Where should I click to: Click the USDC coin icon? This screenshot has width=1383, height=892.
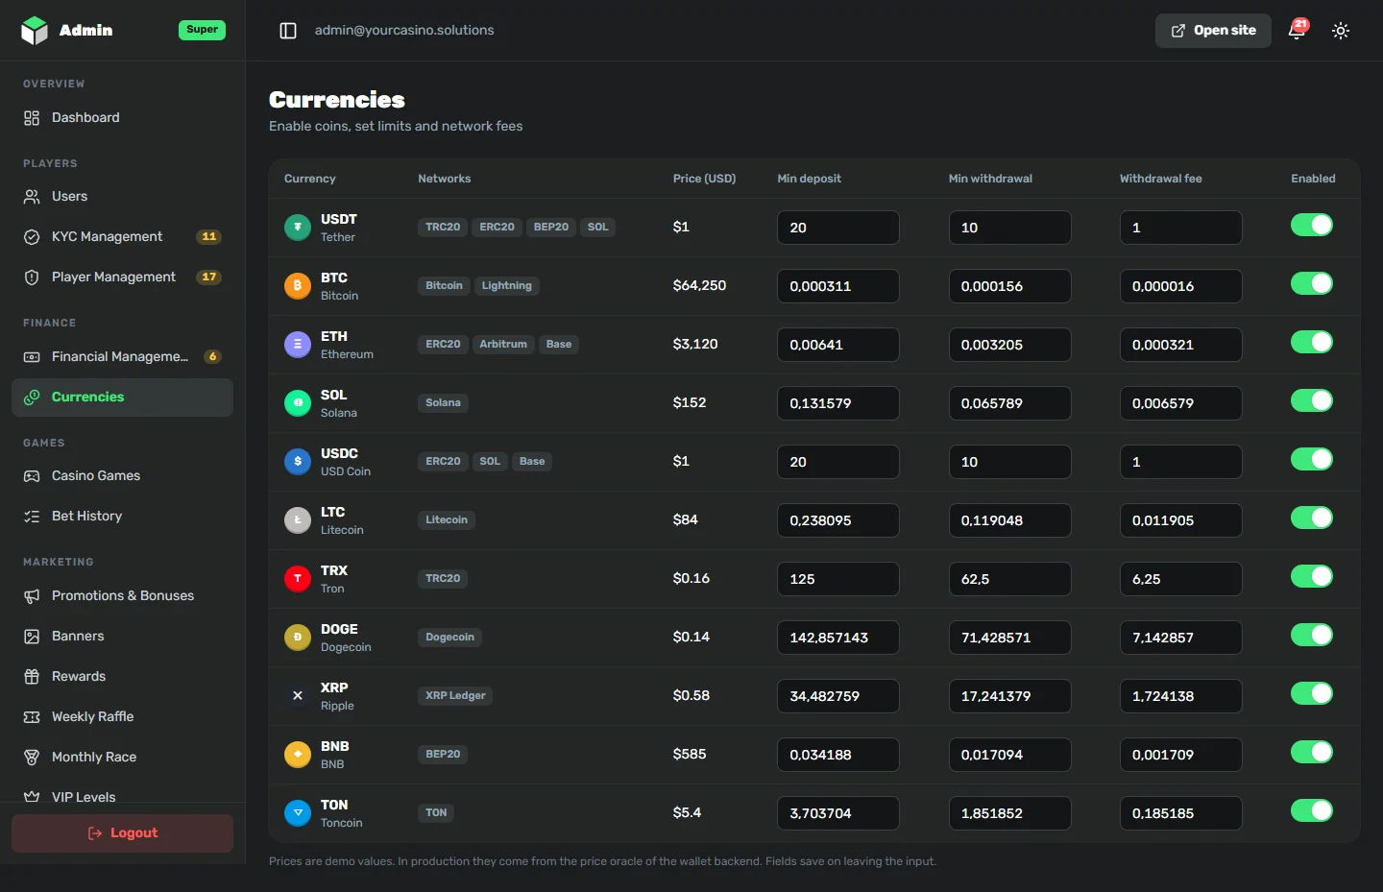tap(298, 462)
